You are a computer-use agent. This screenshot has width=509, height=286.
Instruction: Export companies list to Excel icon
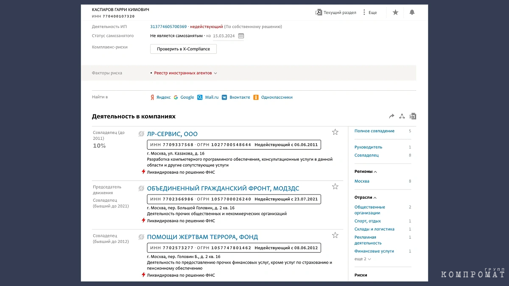pyautogui.click(x=413, y=116)
